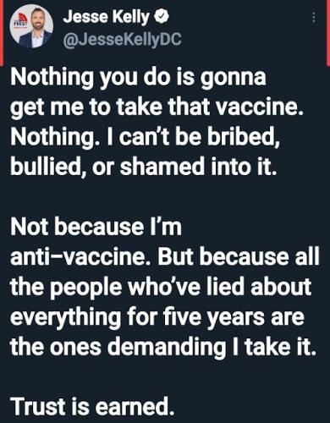Click the line 'get me to take that vaccine.'
Viewport: 330px width, 423px height.
click(x=157, y=107)
